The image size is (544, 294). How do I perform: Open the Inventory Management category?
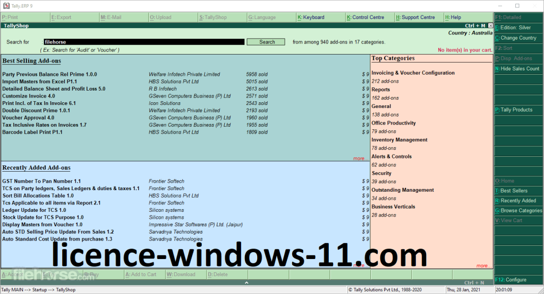click(399, 140)
